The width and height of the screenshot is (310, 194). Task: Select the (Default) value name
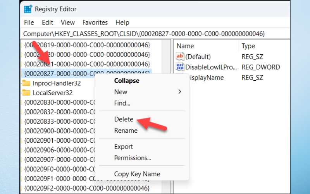(x=198, y=57)
